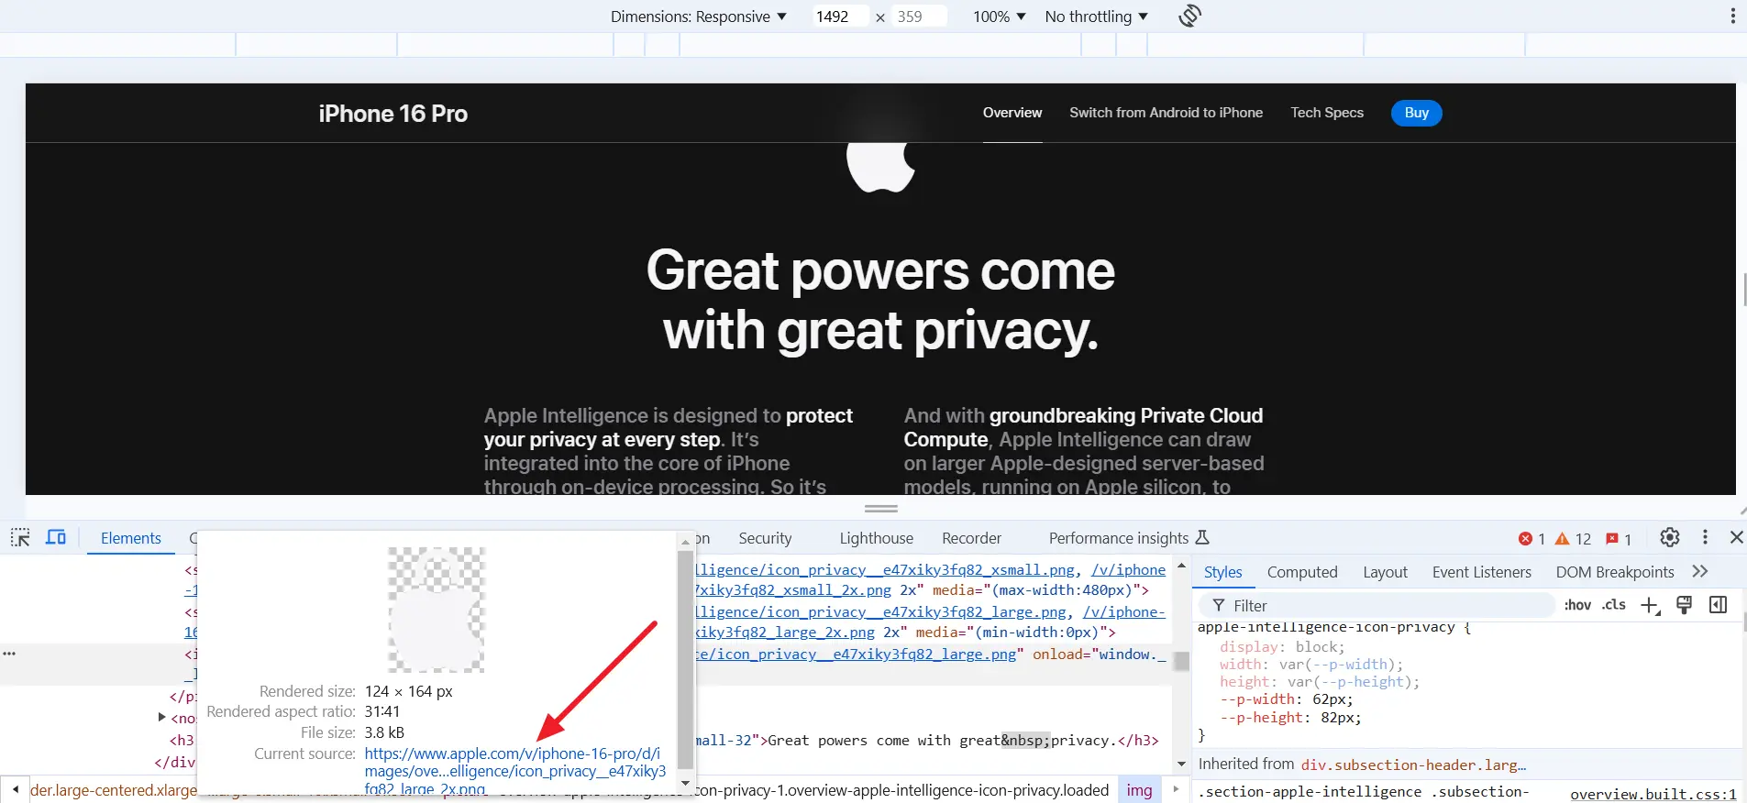The width and height of the screenshot is (1747, 803).
Task: Open Tech Specs page link
Action: click(1327, 113)
